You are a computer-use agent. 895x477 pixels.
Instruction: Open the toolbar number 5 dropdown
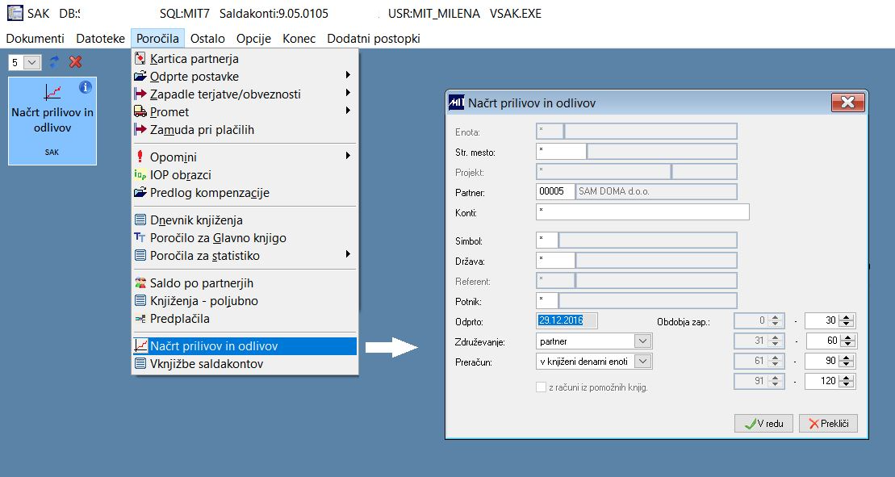point(32,62)
